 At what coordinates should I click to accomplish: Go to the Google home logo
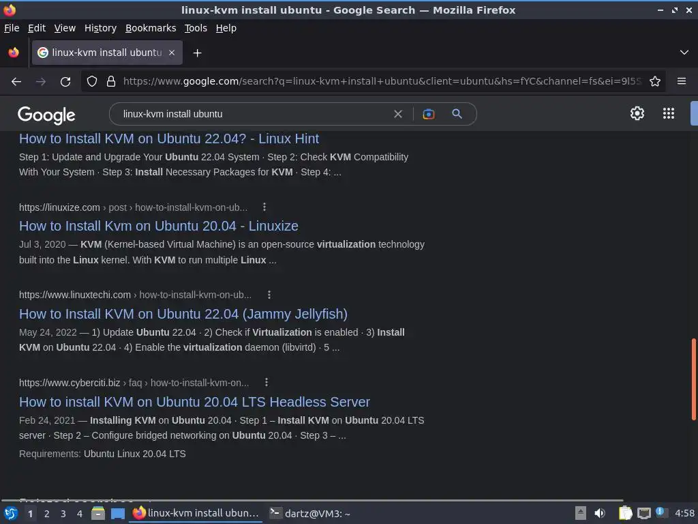[x=46, y=115]
